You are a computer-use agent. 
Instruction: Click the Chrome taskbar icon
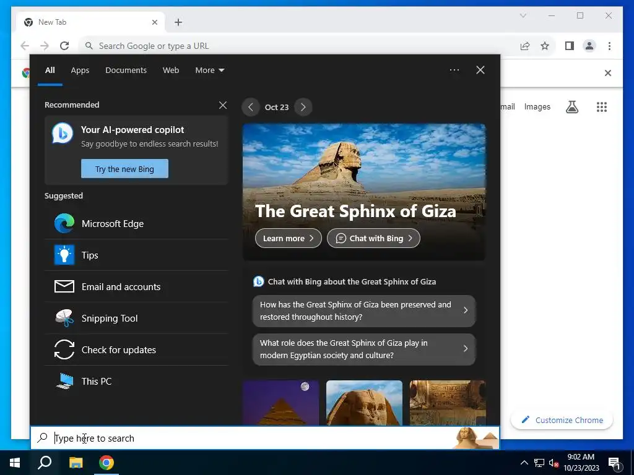tap(106, 463)
